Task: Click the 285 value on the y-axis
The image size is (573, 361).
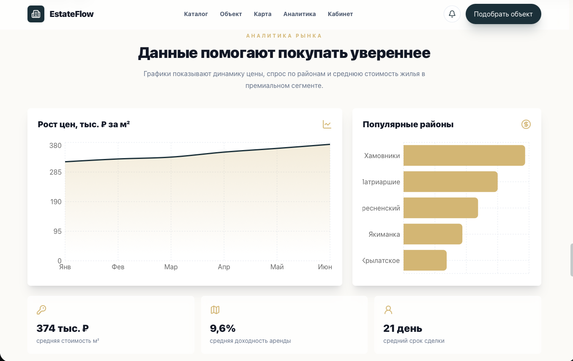Action: pos(56,172)
